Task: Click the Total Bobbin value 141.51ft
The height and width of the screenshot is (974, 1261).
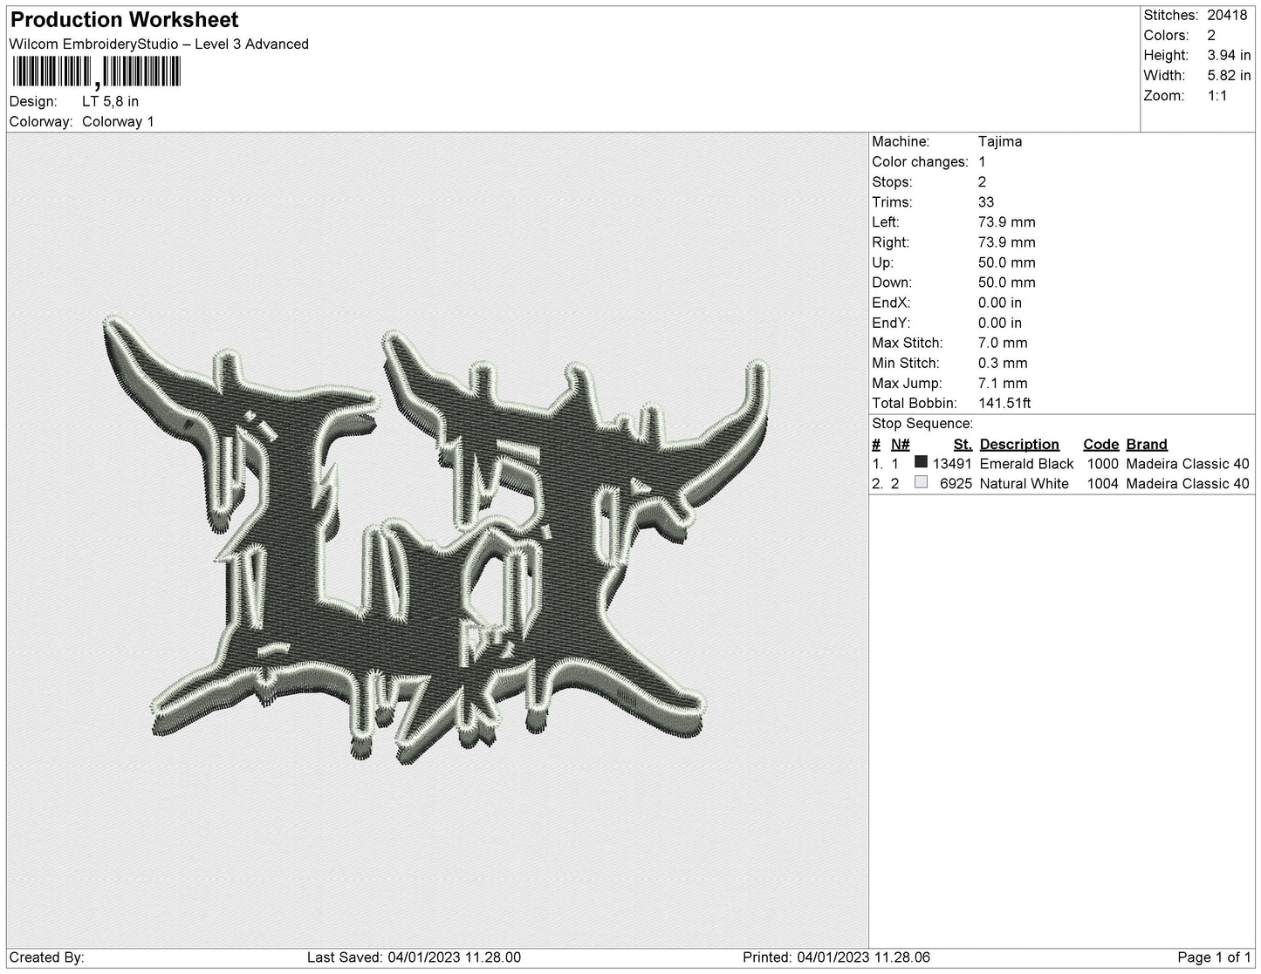Action: 1004,403
